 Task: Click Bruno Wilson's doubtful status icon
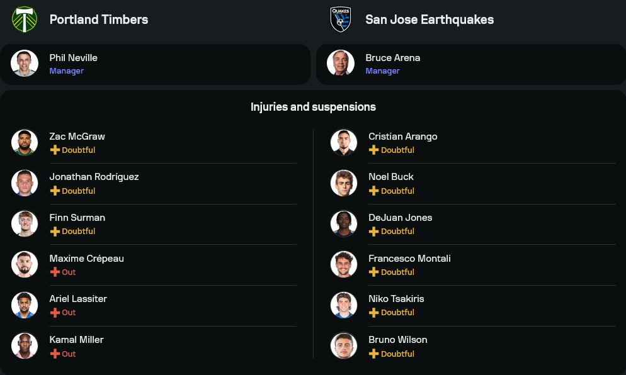(x=373, y=354)
